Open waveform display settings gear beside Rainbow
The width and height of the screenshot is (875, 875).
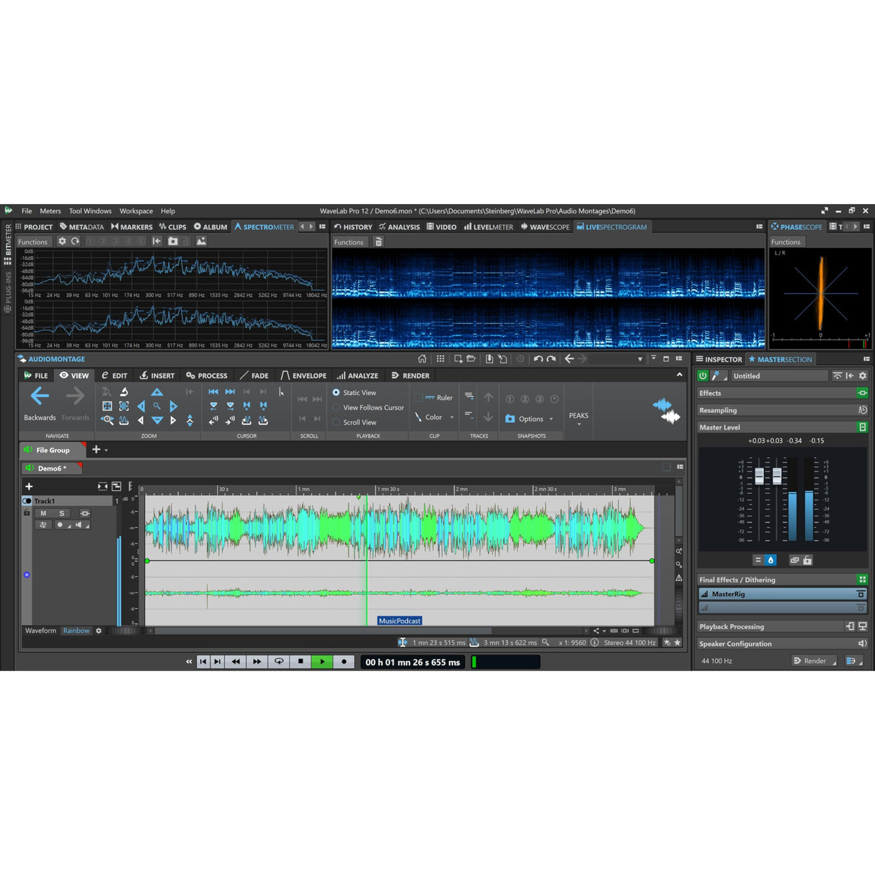coord(99,631)
